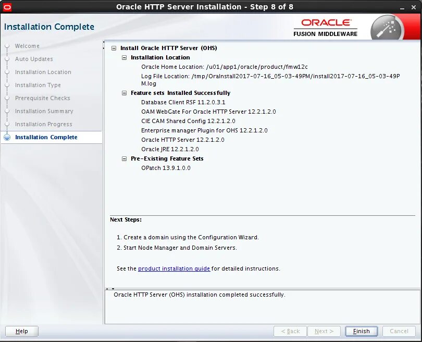Open the product installation guide link
422x342 pixels.
pyautogui.click(x=174, y=269)
